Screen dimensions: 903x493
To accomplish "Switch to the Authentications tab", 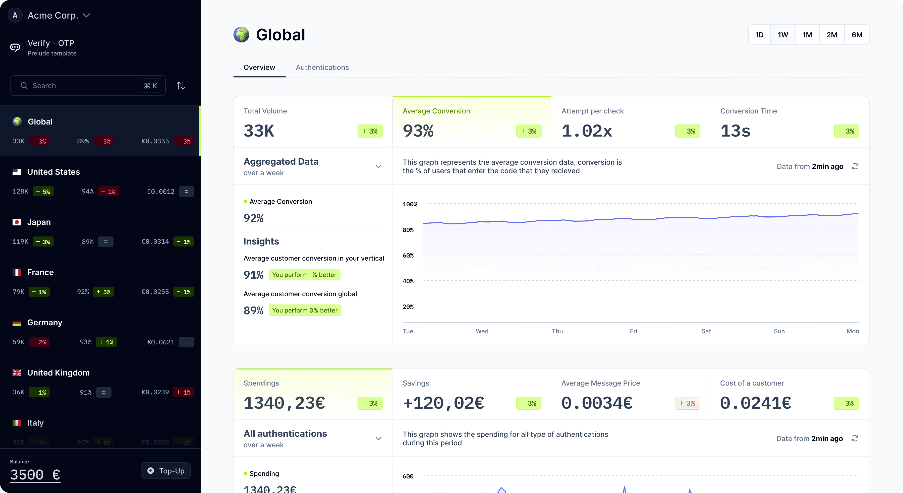I will [x=322, y=67].
